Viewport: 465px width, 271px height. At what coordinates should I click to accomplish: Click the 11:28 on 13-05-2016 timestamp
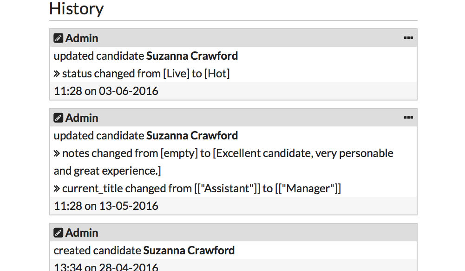pyautogui.click(x=106, y=206)
